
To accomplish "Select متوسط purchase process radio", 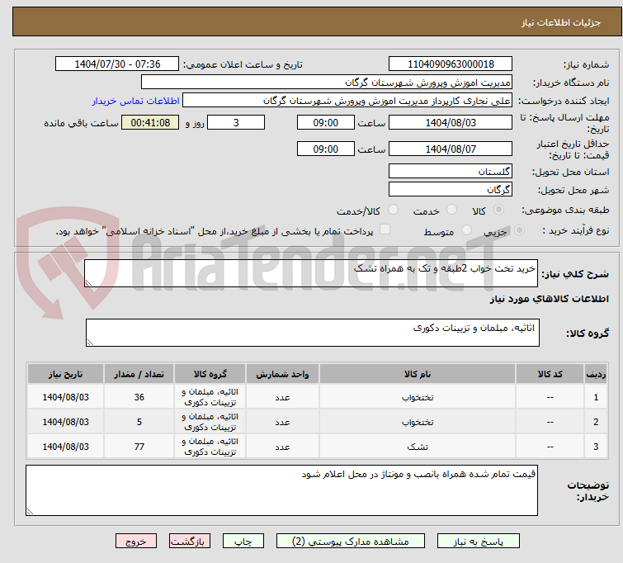I will (468, 231).
